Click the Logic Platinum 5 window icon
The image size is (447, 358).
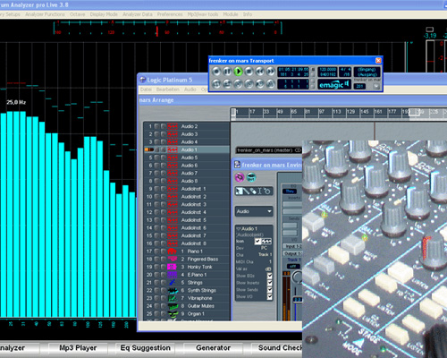143,80
